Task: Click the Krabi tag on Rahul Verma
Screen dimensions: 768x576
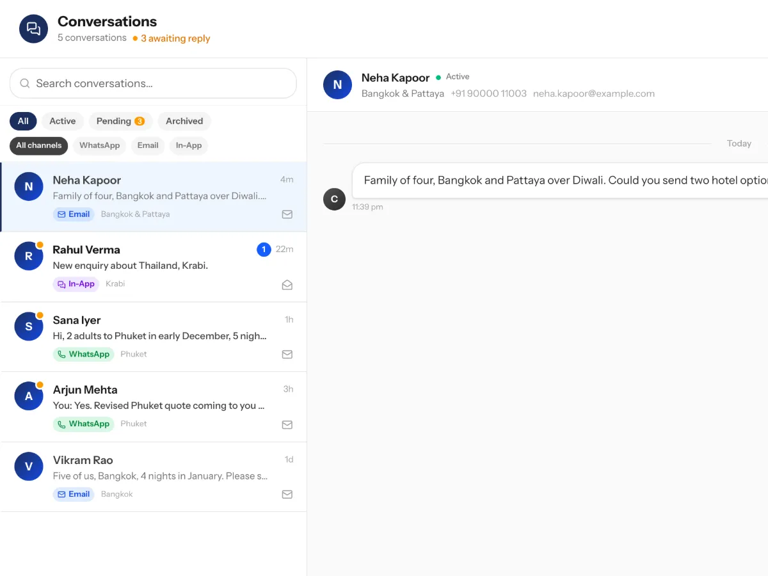Action: [x=115, y=284]
